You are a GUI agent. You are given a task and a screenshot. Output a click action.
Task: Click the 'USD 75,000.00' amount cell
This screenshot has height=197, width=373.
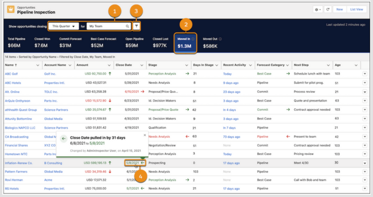(95, 188)
